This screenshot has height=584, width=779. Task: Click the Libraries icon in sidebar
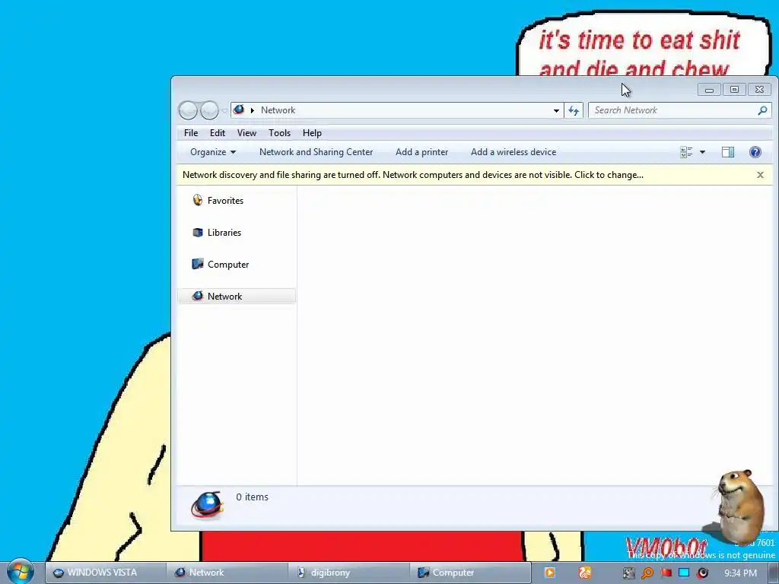[197, 232]
